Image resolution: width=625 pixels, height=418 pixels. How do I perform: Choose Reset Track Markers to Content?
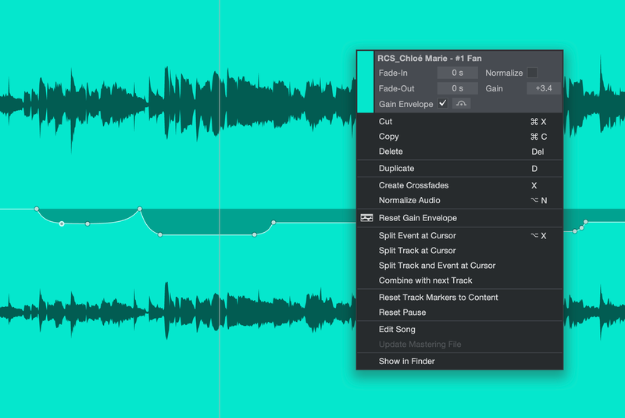437,298
